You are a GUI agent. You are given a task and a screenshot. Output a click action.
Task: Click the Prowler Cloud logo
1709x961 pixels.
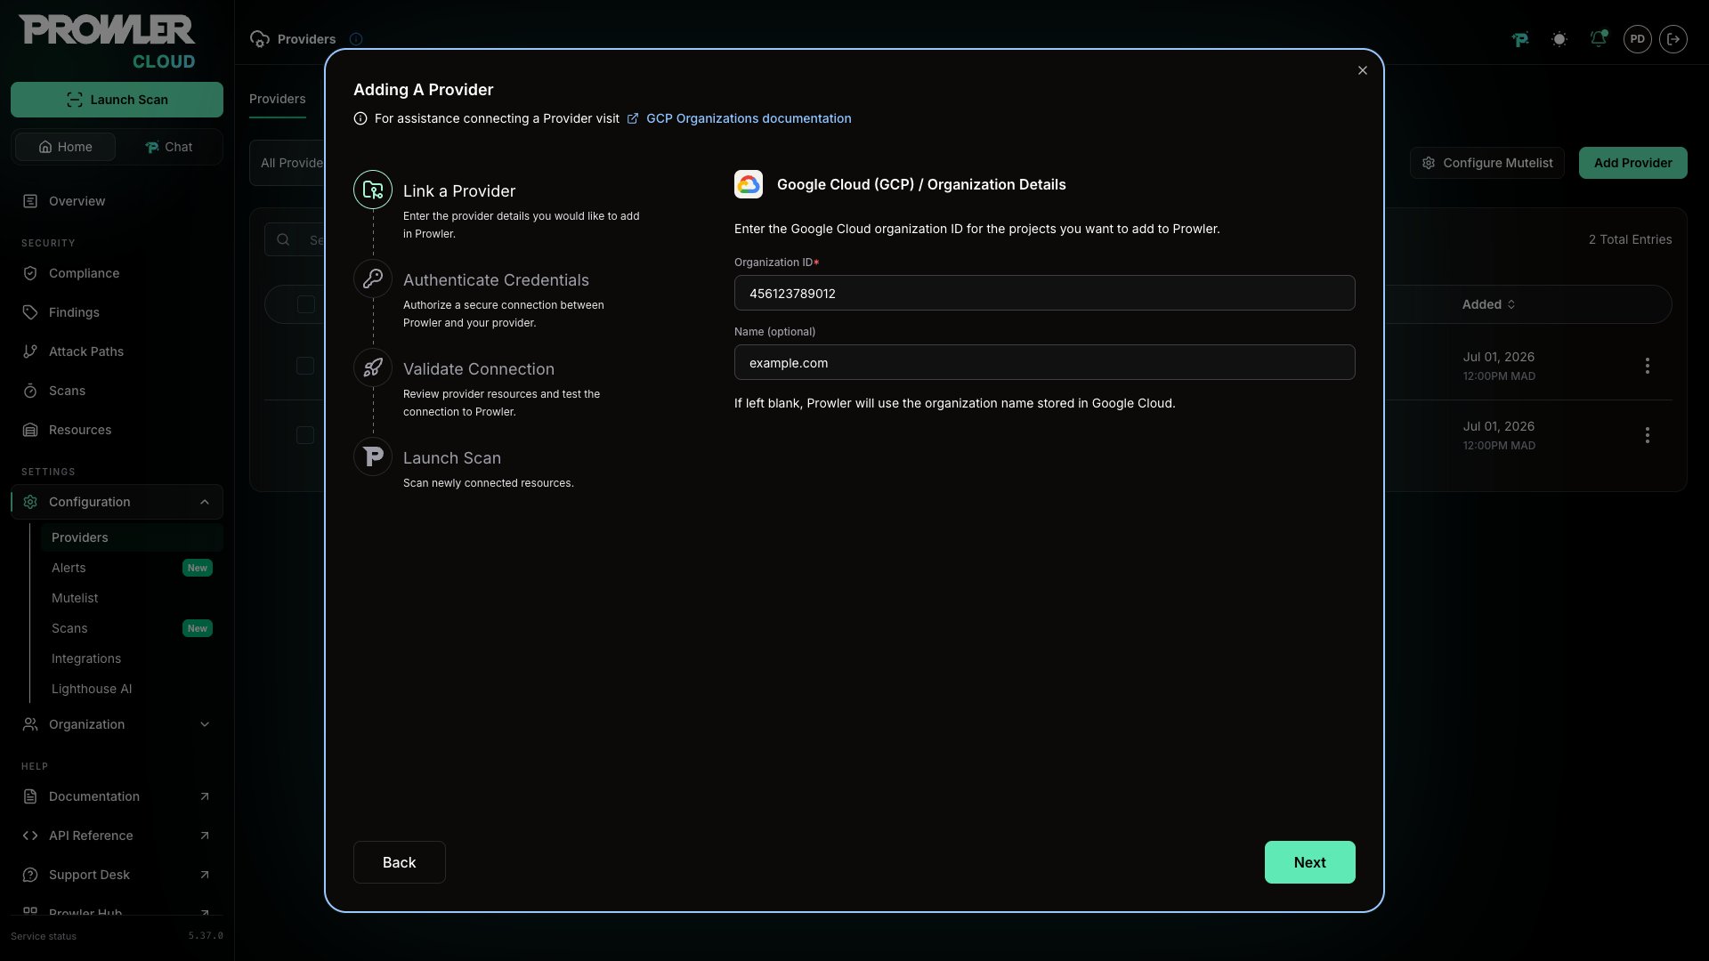pos(107,42)
